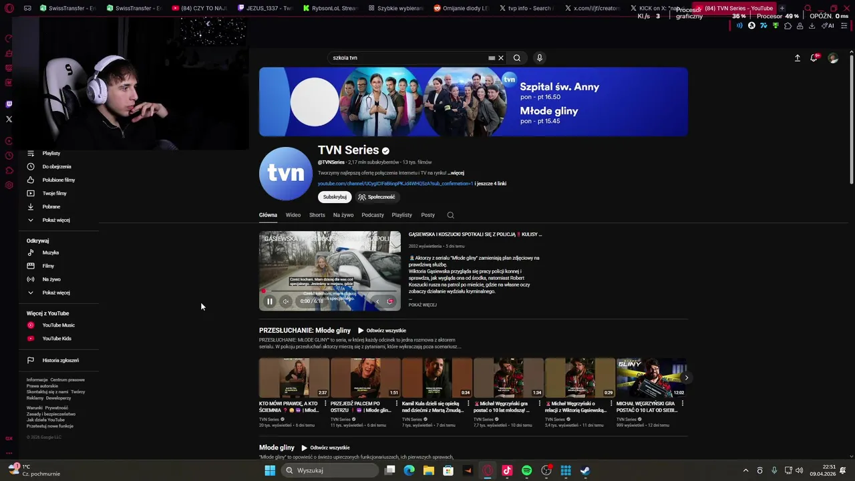Open the GĄSIEWSKA I KOSZUCKI video title
The image size is (855, 481).
[x=475, y=234]
